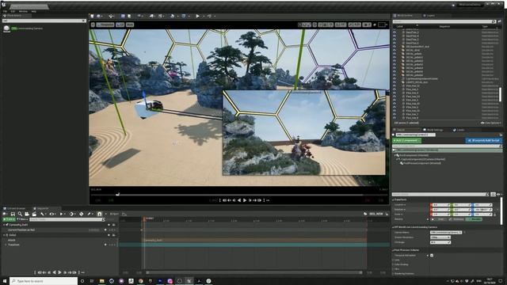This screenshot has width=507, height=285.
Task: Open the Perspective view mode dropdown
Action: pyautogui.click(x=105, y=25)
